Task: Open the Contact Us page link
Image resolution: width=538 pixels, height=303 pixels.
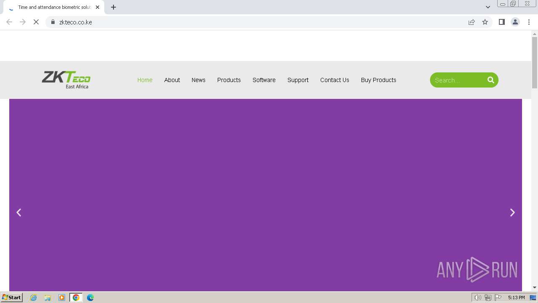Action: click(335, 80)
